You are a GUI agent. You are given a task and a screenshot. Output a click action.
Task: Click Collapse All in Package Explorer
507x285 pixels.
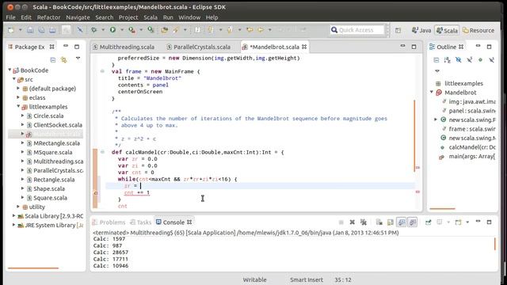pos(53,60)
